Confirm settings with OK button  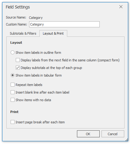tap(88, 134)
